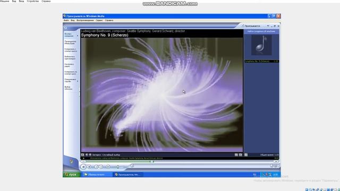Open the Media Guide sidebar tab
The height and width of the screenshot is (191, 340).
pos(70,42)
